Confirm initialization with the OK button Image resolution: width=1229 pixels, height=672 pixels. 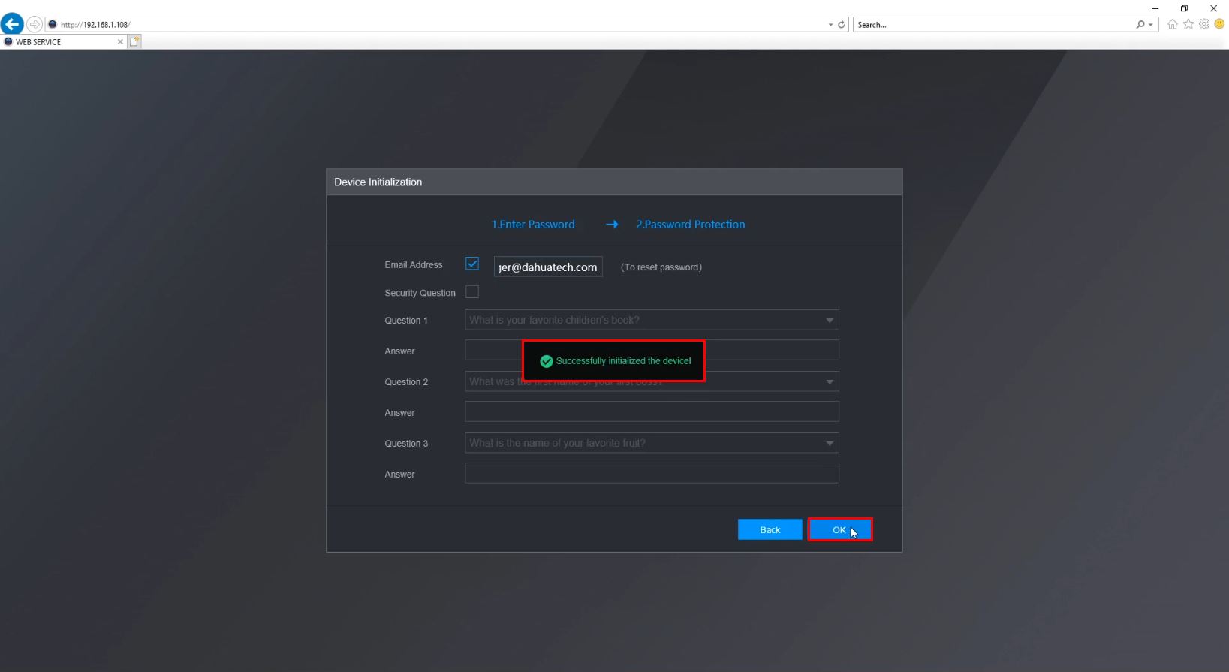(x=840, y=529)
